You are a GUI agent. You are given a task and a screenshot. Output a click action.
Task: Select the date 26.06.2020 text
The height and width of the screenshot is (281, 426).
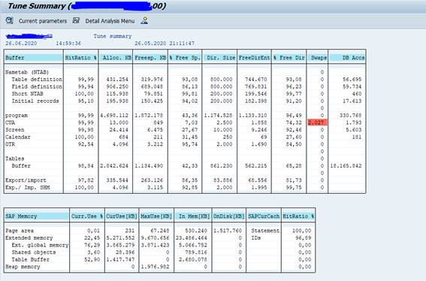21,44
